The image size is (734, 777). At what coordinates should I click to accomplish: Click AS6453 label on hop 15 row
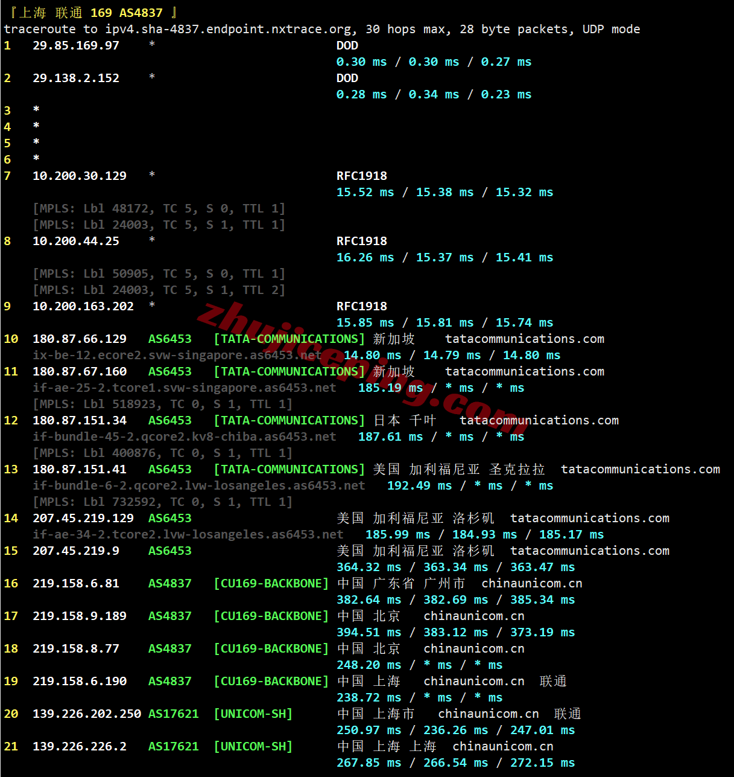[x=170, y=551]
